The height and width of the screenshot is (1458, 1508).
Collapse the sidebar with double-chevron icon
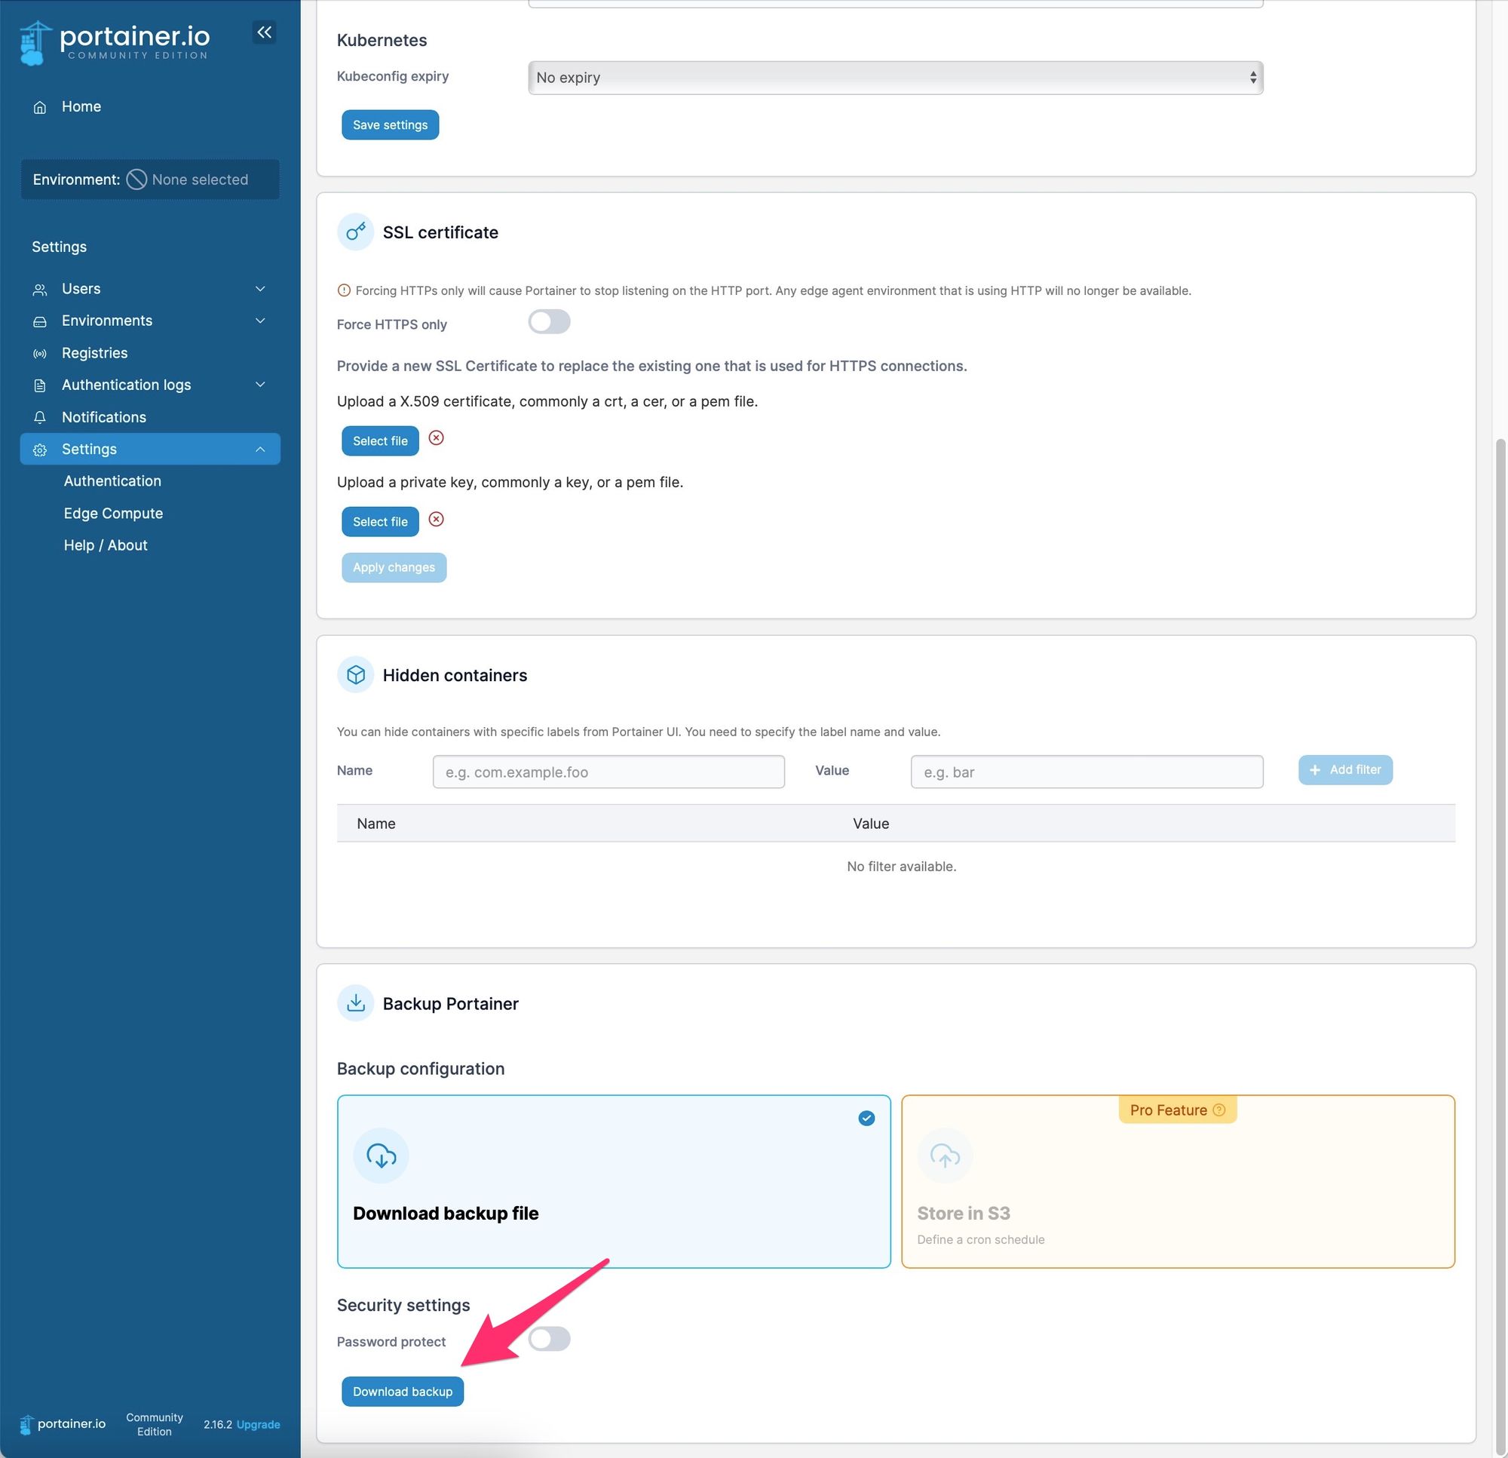[x=264, y=32]
